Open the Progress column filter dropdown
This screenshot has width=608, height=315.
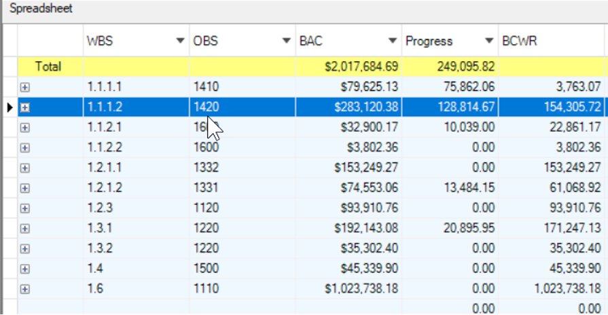[x=489, y=41]
